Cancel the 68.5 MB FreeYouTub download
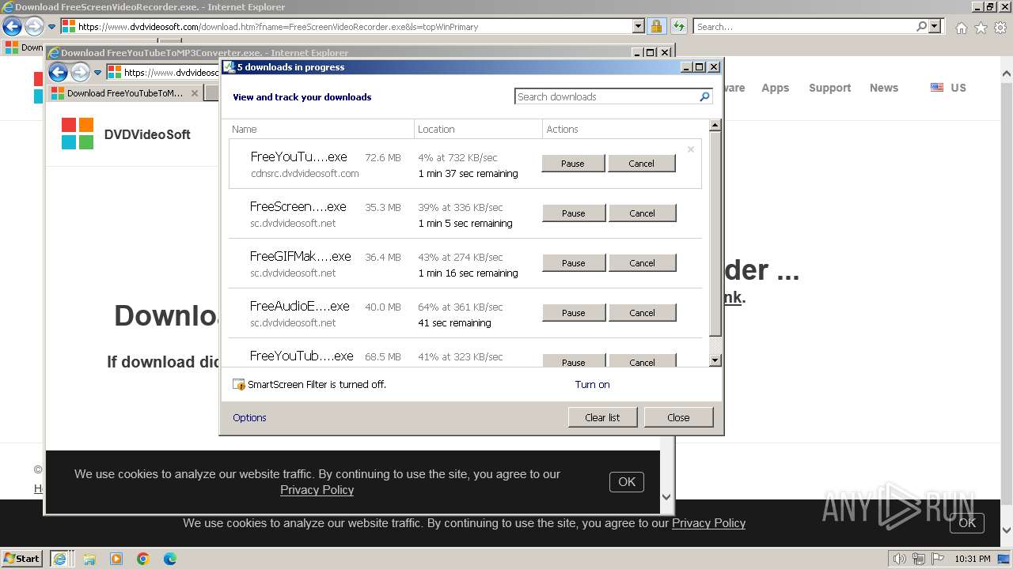1013x569 pixels. [643, 361]
